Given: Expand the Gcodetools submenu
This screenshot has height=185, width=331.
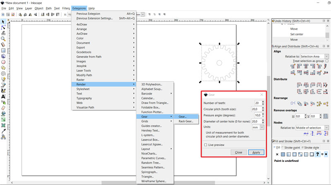Looking at the screenshot, I should tap(104, 52).
